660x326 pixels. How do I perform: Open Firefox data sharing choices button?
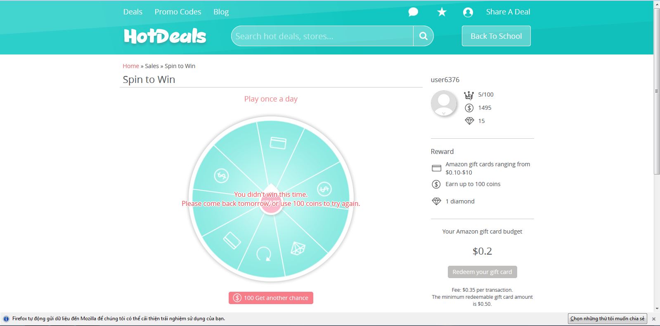(607, 319)
